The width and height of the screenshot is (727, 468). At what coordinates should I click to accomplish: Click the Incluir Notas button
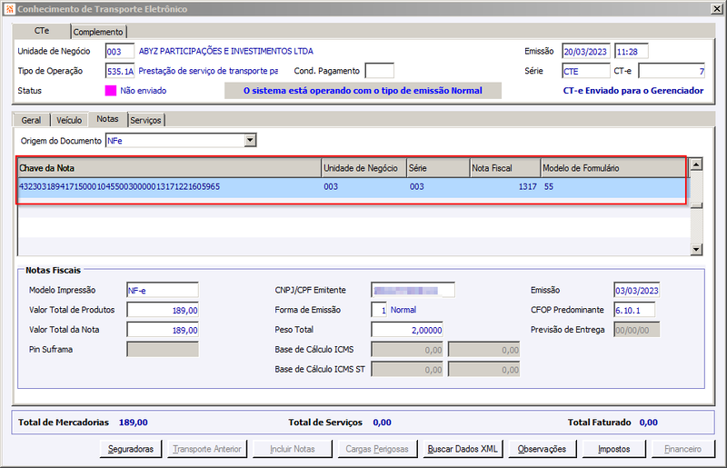point(292,449)
